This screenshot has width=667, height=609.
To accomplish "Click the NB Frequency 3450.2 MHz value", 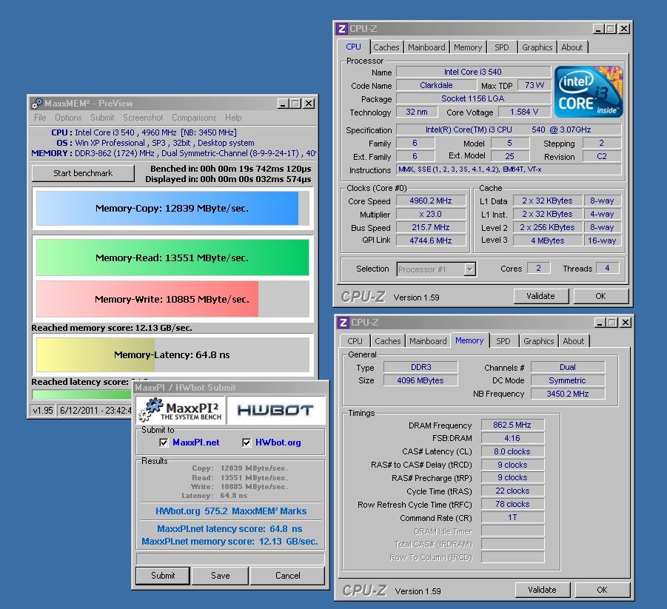I will pyautogui.click(x=568, y=394).
